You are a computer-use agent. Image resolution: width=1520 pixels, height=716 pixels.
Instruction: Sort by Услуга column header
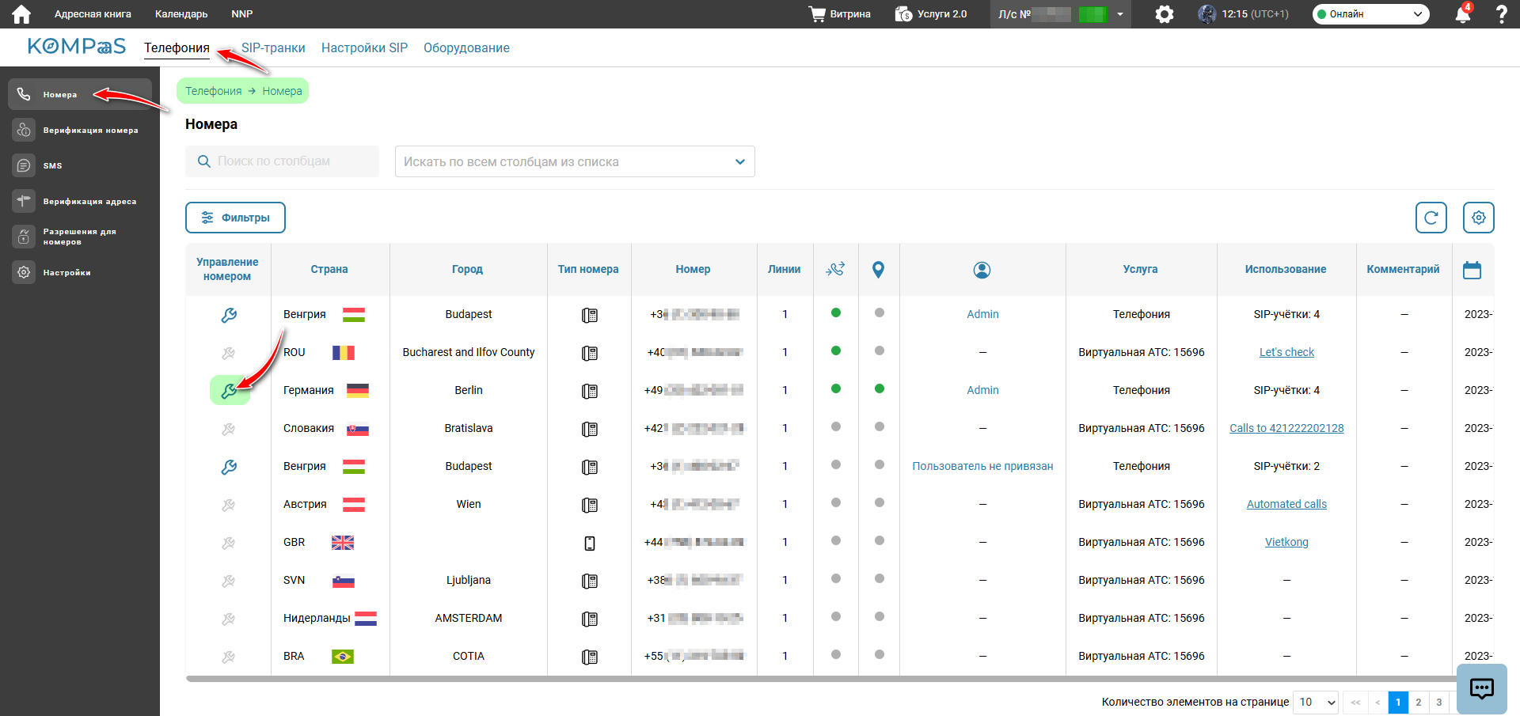click(1140, 269)
